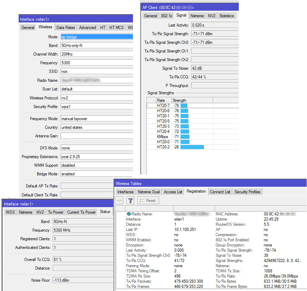
Task: Open the NV2 tab in AP Client
Action: point(212,16)
